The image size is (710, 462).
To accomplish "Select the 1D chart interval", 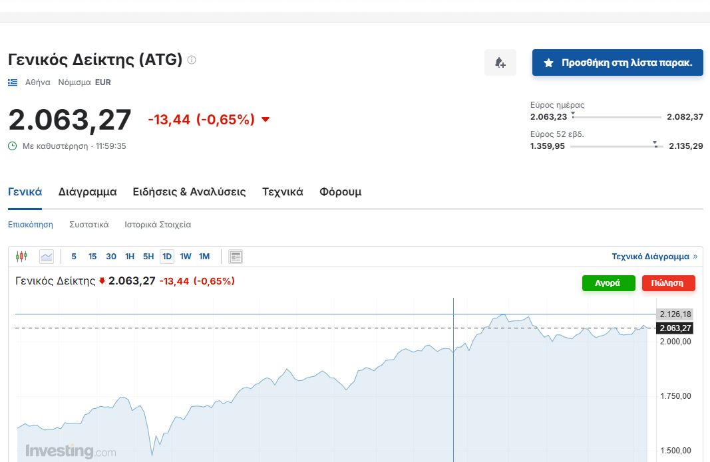I will 167,257.
